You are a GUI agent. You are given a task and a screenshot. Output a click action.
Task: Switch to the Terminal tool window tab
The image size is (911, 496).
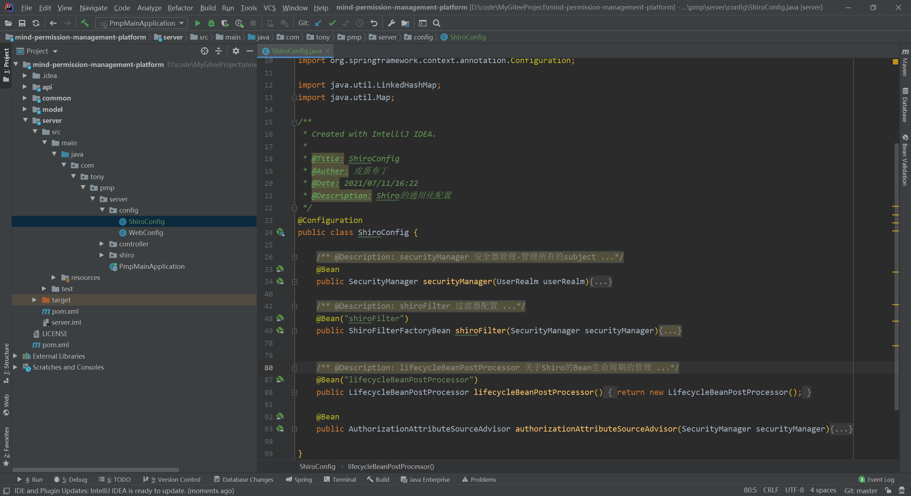pos(340,480)
